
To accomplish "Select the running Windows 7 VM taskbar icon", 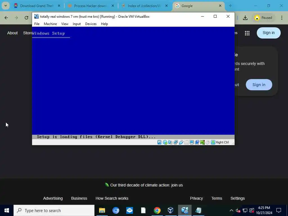I will click(184, 210).
